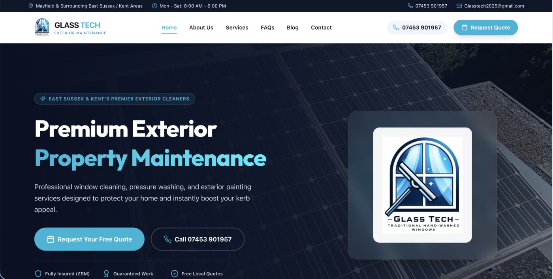Click calendar icon on Request Your Free Quote

[x=51, y=239]
